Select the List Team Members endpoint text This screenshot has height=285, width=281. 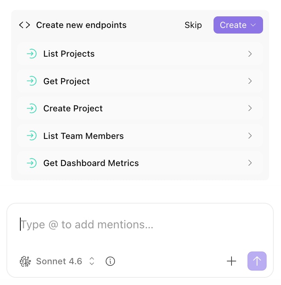[x=83, y=136]
